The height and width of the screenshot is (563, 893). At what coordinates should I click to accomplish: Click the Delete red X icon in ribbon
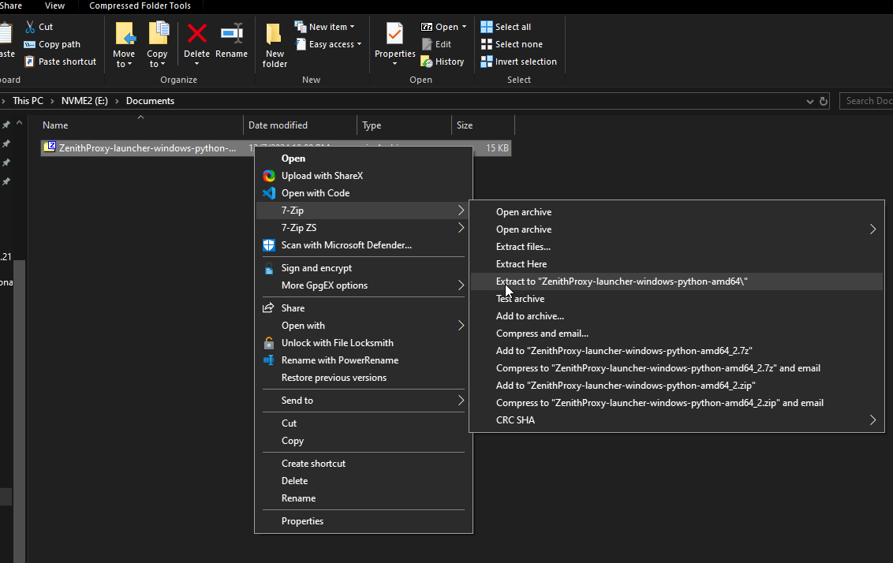(x=196, y=34)
